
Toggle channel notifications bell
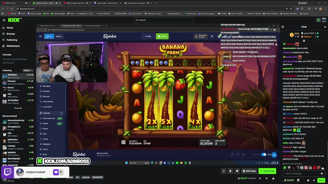pyautogui.click(x=230, y=171)
